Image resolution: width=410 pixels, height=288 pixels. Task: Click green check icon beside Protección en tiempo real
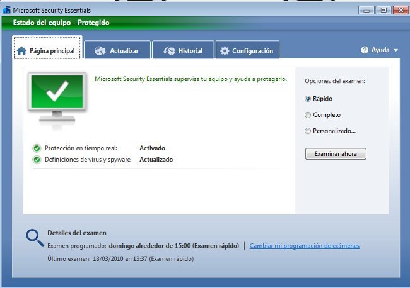(37, 148)
